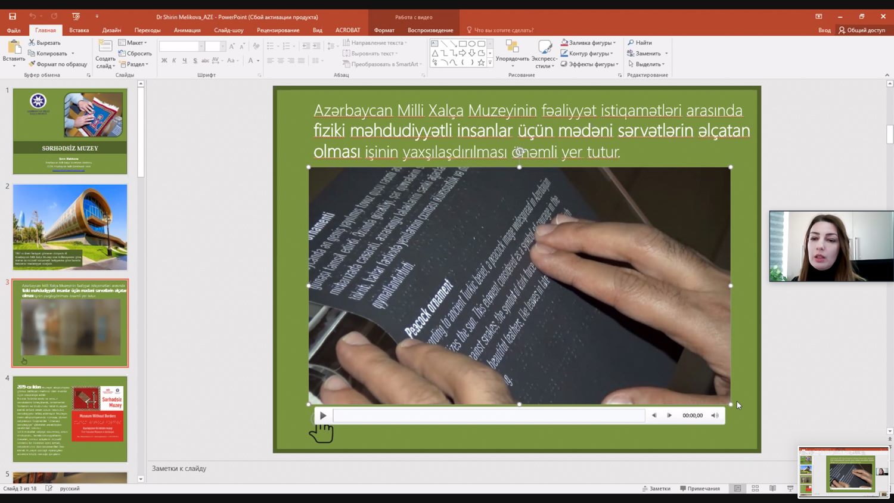
Task: Open the Раздел section dropdown
Action: [x=133, y=64]
